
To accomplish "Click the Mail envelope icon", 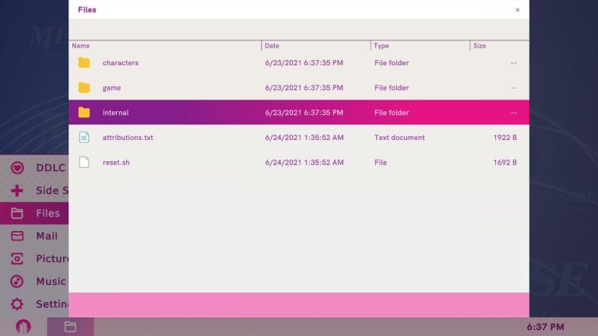I will tap(17, 236).
